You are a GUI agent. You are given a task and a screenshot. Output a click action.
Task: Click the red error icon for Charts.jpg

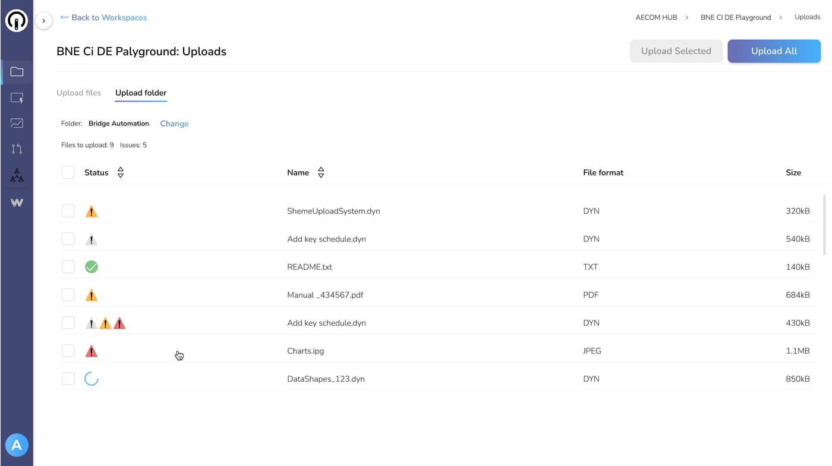coord(91,351)
